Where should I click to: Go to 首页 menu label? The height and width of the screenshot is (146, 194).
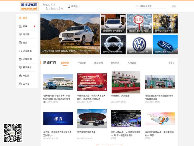tap(25, 18)
